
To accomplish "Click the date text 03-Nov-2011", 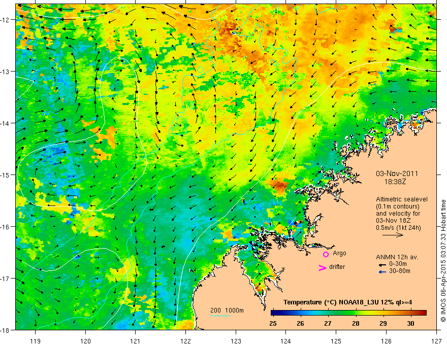I will (x=397, y=174).
